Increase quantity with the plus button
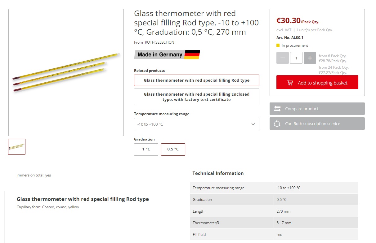376x243 pixels. click(x=310, y=58)
